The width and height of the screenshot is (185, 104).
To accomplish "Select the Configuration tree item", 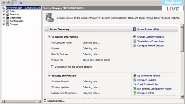I will tap(17, 21).
